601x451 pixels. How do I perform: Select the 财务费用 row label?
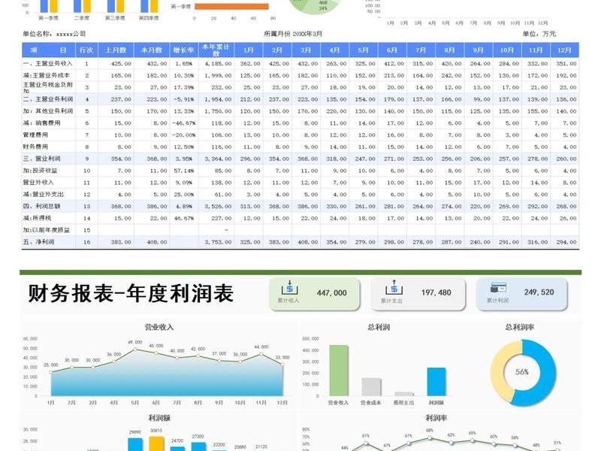tap(35, 147)
